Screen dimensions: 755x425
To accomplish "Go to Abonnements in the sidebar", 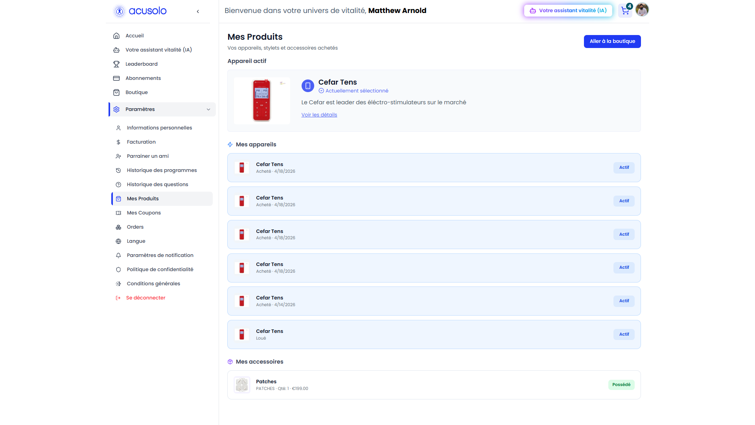I will tap(143, 78).
